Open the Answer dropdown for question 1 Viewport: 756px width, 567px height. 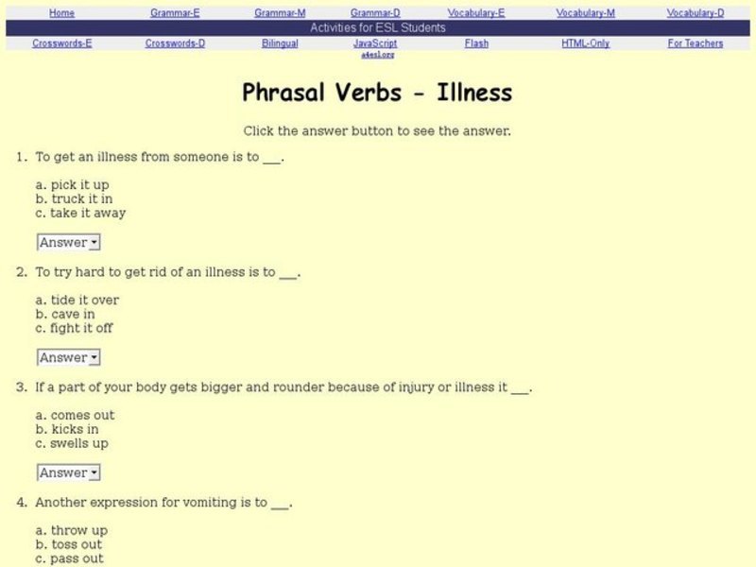[66, 242]
